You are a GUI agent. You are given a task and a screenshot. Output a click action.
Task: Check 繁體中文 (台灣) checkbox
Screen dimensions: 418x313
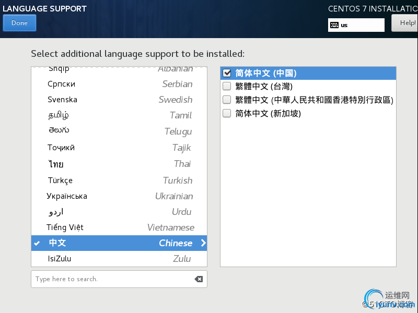pos(227,86)
